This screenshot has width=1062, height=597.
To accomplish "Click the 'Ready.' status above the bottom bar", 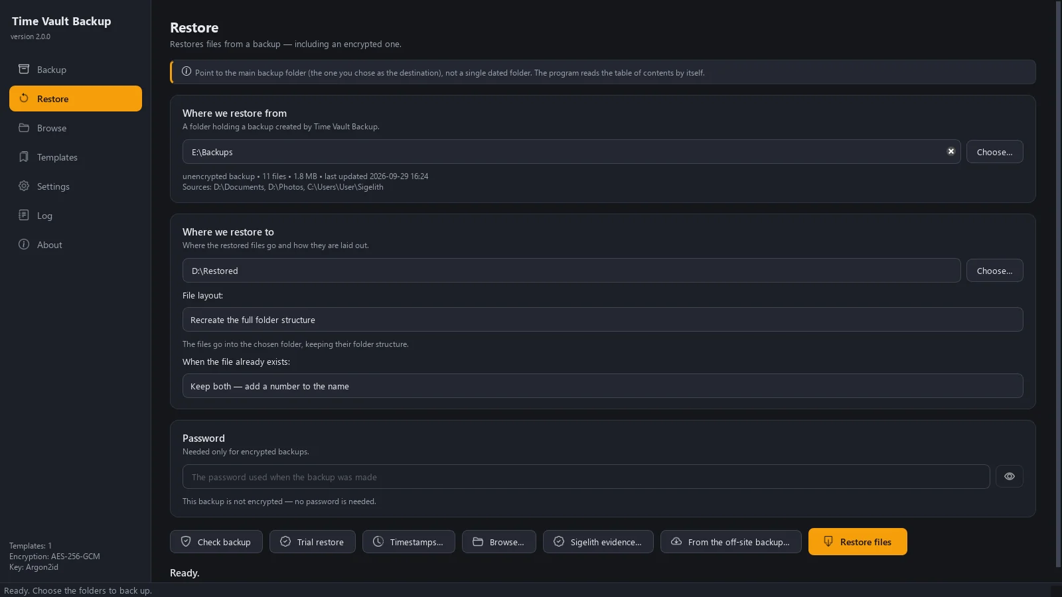I will pos(185,573).
